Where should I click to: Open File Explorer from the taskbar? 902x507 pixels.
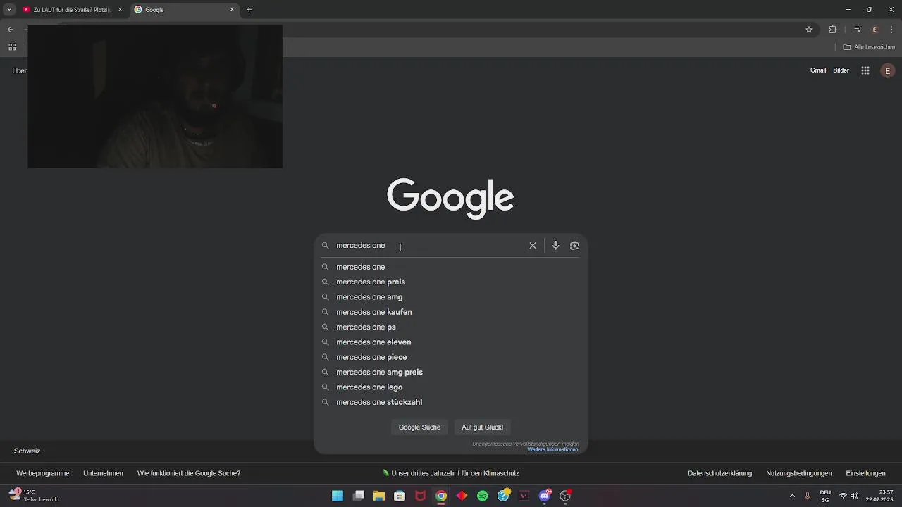click(379, 496)
